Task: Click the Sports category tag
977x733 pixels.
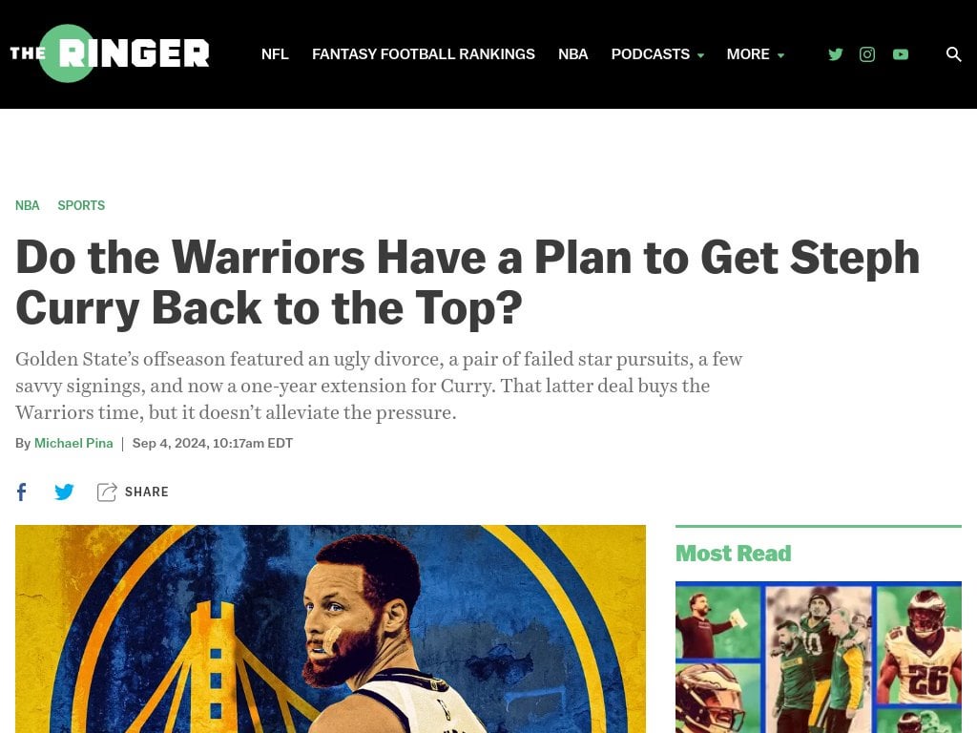Action: 81,205
